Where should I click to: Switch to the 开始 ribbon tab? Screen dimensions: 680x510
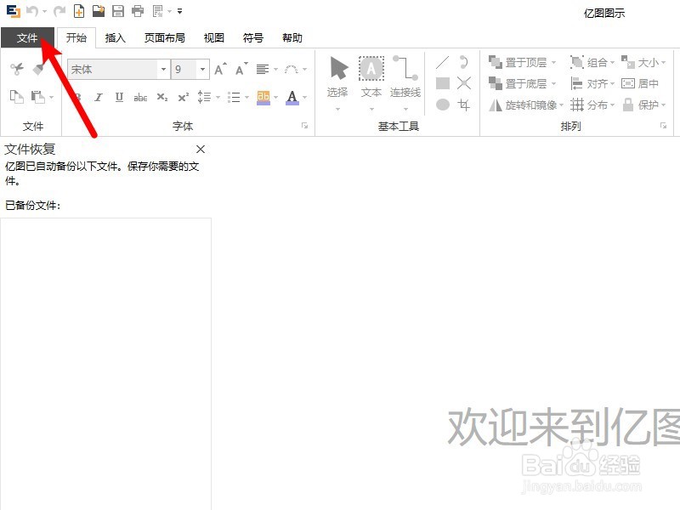[x=76, y=37]
